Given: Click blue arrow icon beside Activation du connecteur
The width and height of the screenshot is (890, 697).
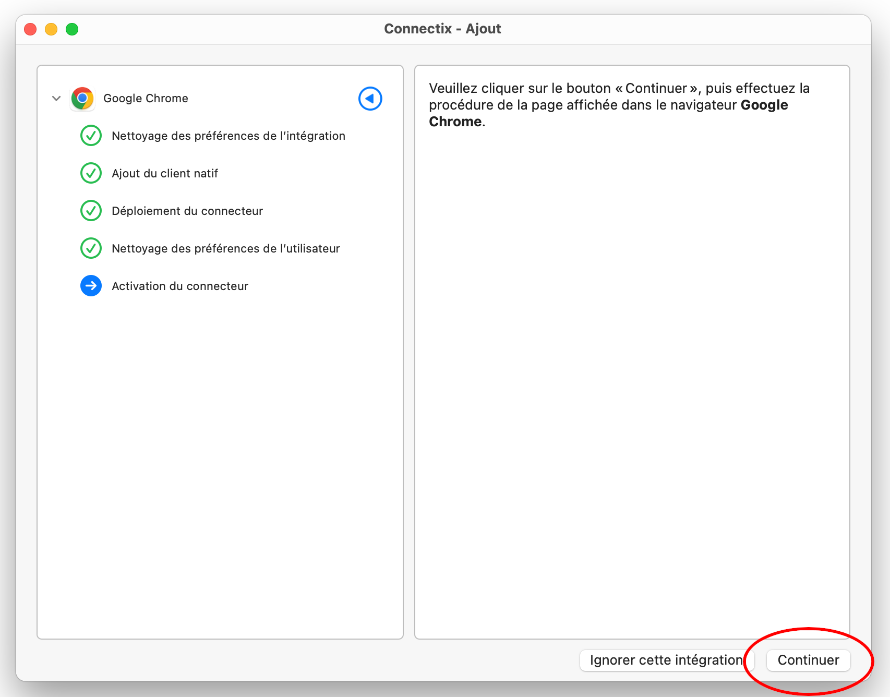Looking at the screenshot, I should (91, 286).
